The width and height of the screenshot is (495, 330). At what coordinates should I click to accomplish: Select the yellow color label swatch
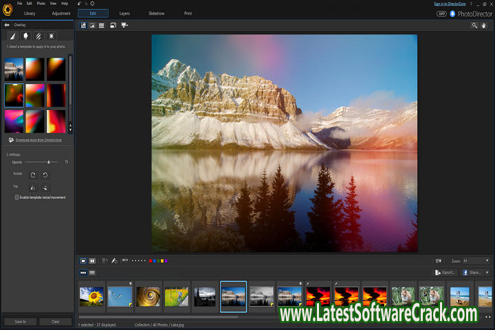(x=162, y=261)
